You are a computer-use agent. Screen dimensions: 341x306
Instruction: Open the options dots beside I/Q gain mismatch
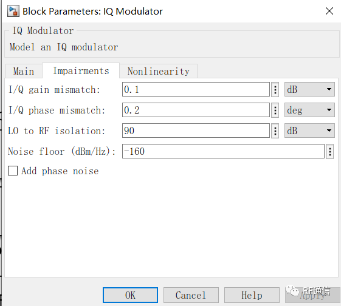(275, 89)
